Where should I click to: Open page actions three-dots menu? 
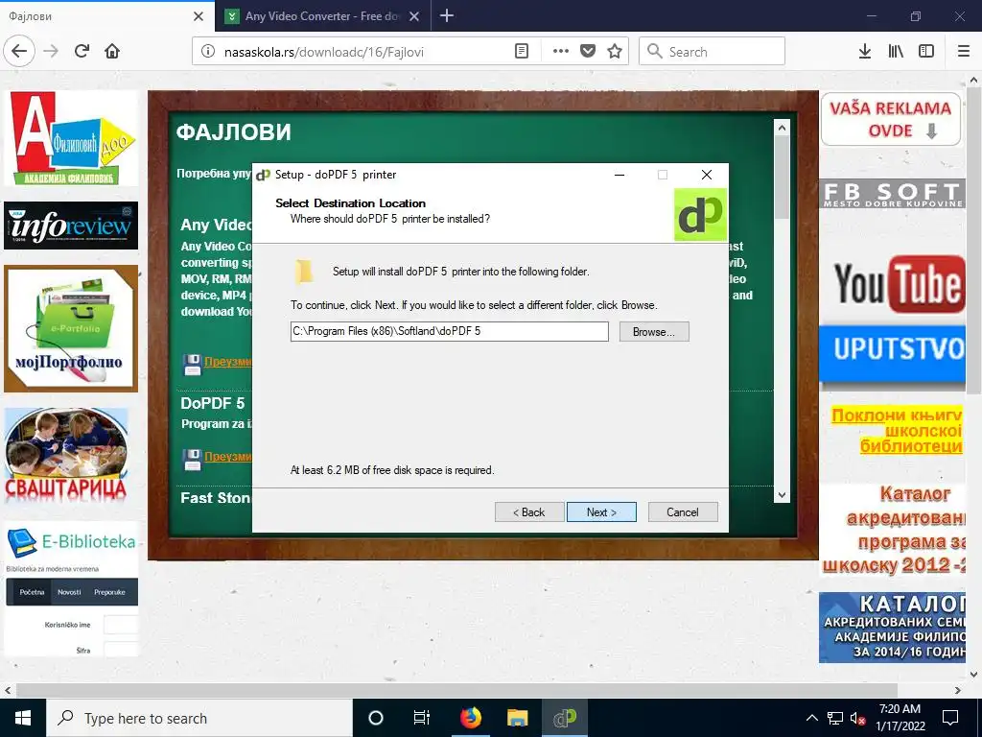[560, 52]
